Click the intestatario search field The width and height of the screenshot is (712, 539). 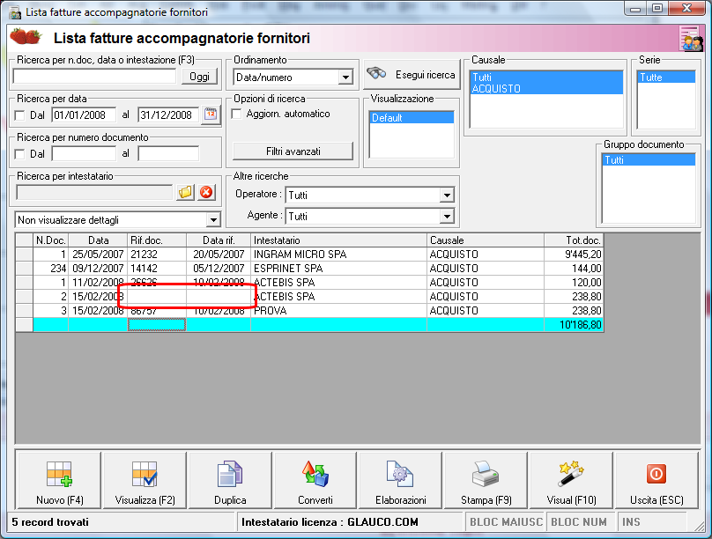coord(94,192)
